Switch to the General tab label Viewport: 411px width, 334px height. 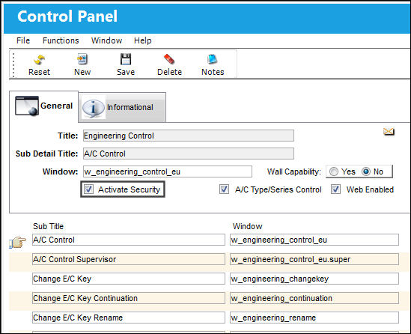tap(56, 106)
